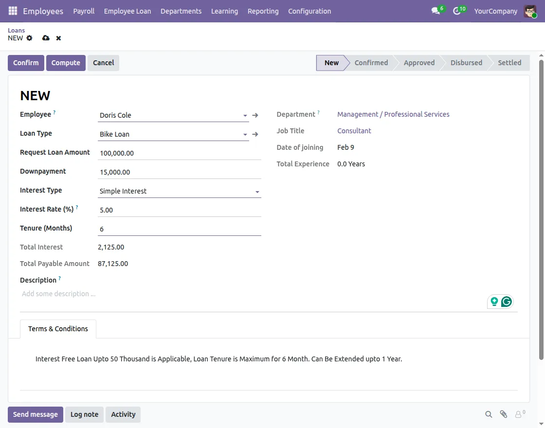Open Management / Professional Services department link
The image size is (545, 428).
click(x=393, y=114)
